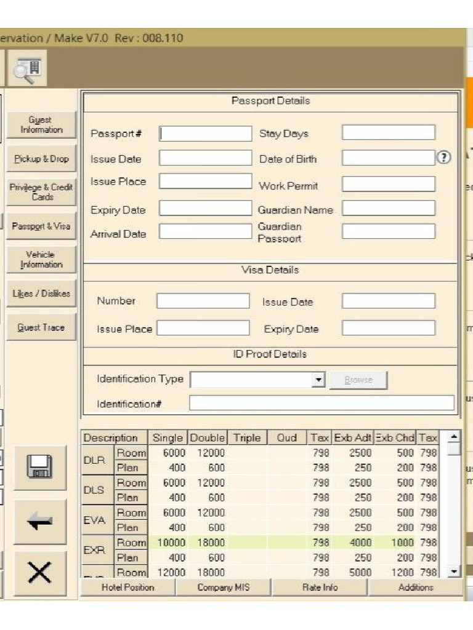Switch to Pickup & Drop section

(41, 159)
